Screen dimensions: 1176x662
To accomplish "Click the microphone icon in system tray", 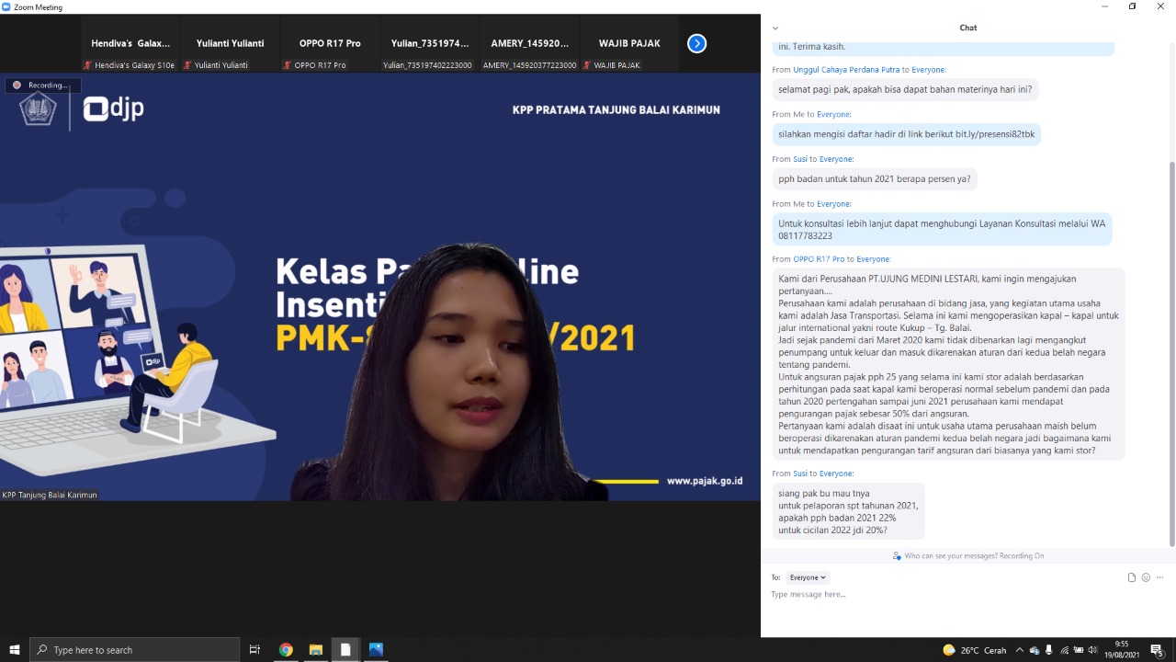I will (1049, 650).
